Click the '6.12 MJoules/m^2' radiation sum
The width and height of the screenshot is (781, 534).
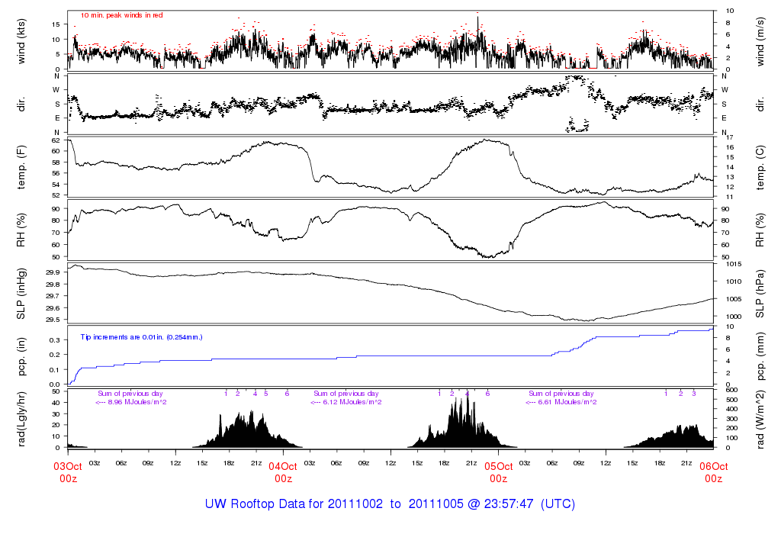tap(352, 402)
